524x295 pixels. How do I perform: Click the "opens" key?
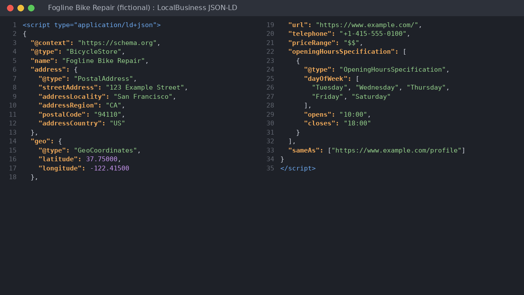(320, 115)
